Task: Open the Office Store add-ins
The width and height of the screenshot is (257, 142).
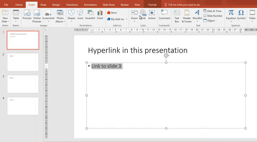Action: point(112,12)
